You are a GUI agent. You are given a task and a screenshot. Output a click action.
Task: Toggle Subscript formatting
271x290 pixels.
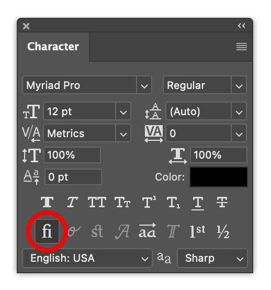[173, 203]
